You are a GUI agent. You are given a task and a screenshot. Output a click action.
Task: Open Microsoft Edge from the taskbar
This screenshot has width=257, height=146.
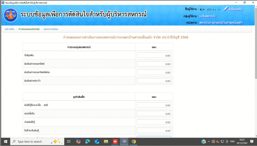[87, 141]
